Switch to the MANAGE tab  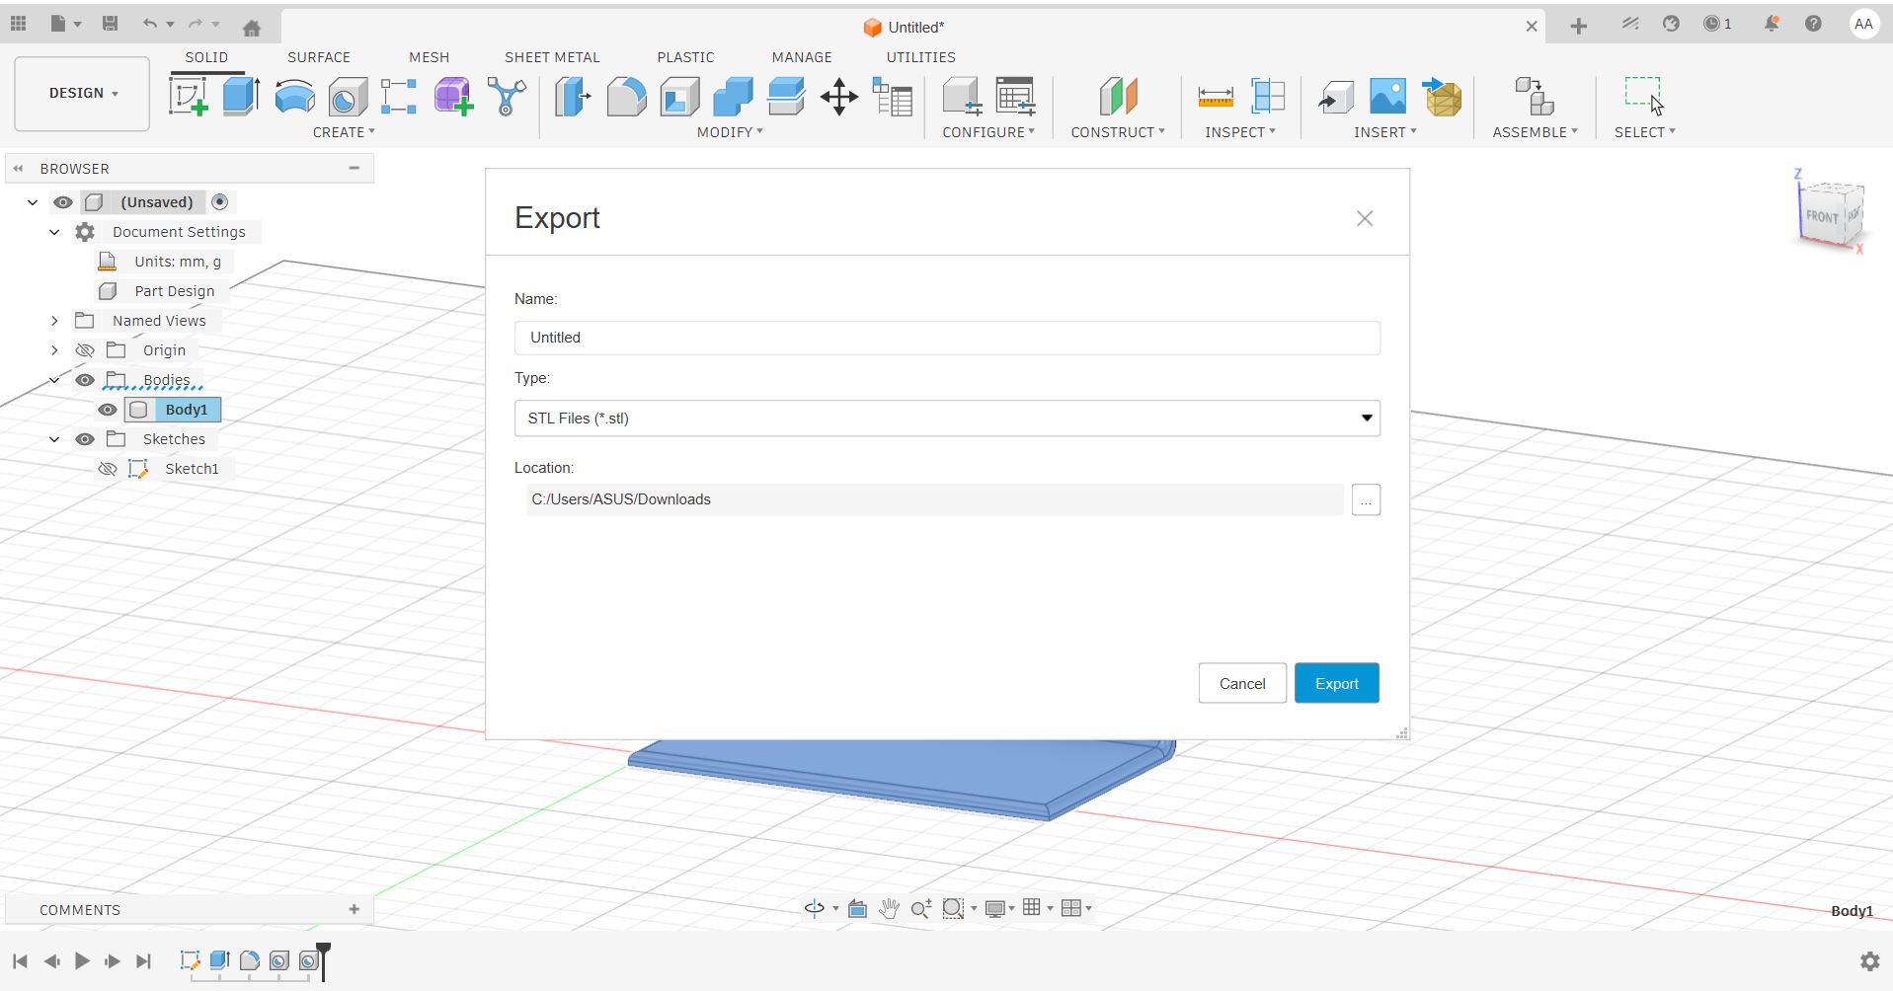[x=802, y=57]
